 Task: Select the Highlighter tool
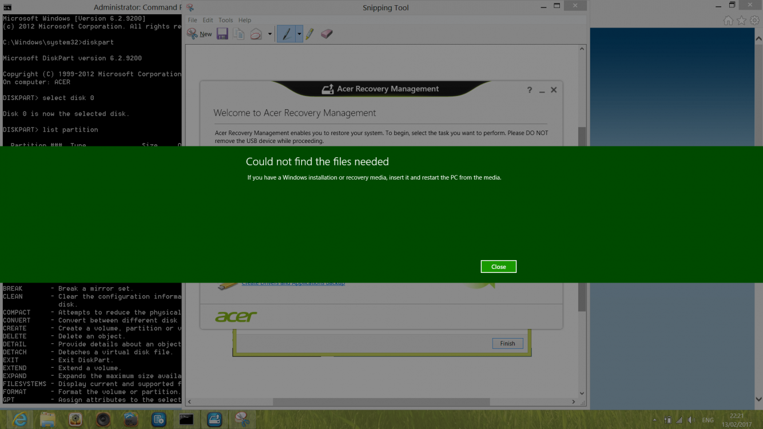pyautogui.click(x=309, y=34)
